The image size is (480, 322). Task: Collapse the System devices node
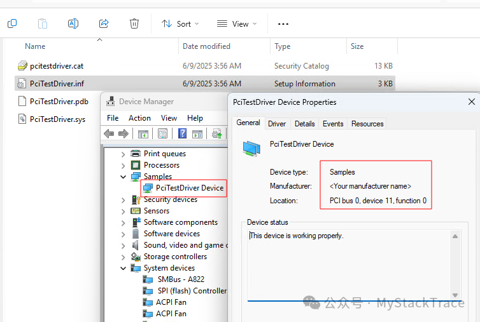123,269
